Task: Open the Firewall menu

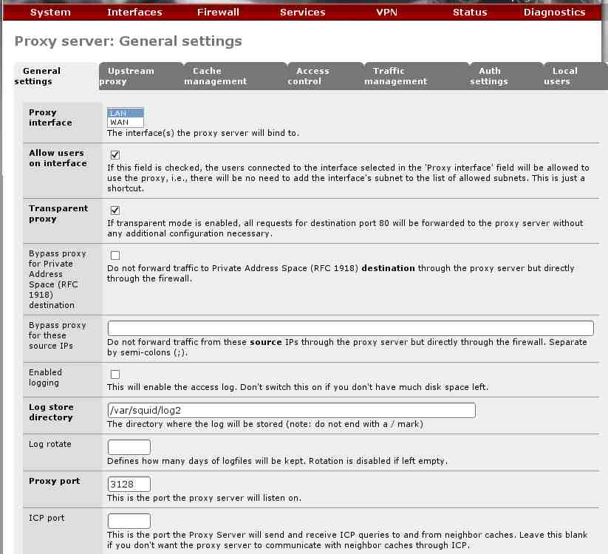Action: [218, 12]
